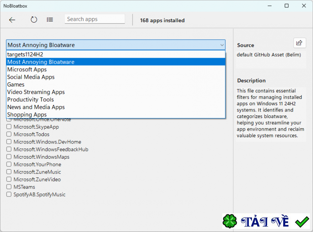Check the MSTeams checkbox
Image resolution: width=313 pixels, height=232 pixels.
pos(9,187)
